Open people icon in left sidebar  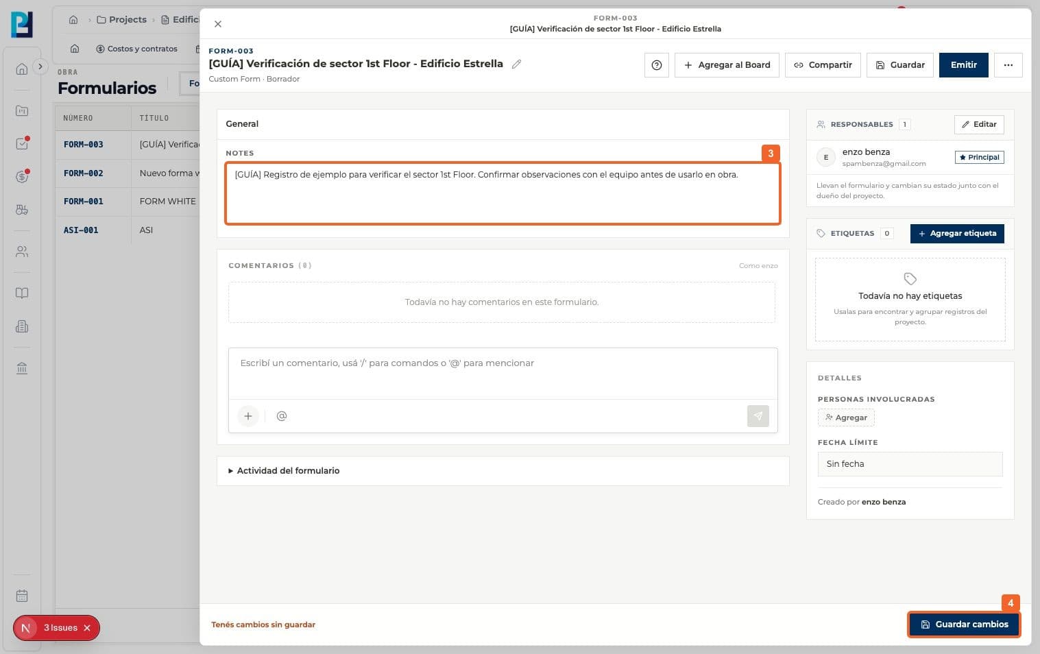22,252
